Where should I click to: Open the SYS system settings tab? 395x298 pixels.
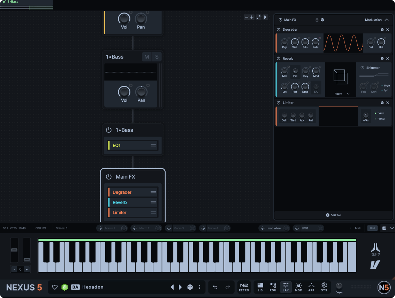[x=324, y=287]
